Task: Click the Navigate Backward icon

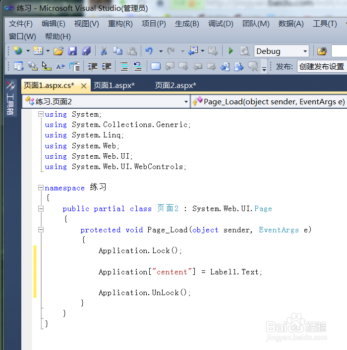Action: pos(193,51)
